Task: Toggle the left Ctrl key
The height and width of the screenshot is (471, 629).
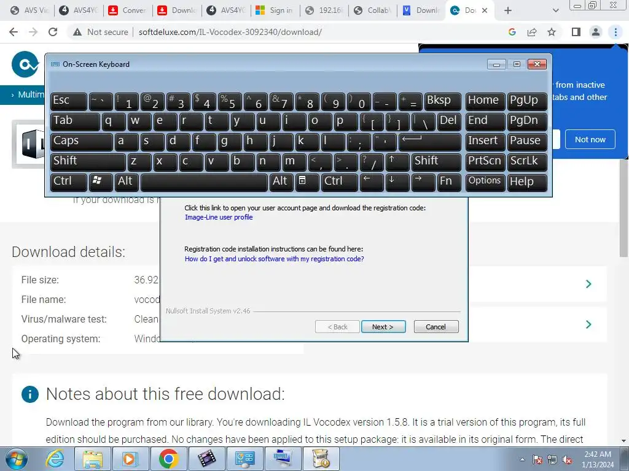Action: coord(69,182)
